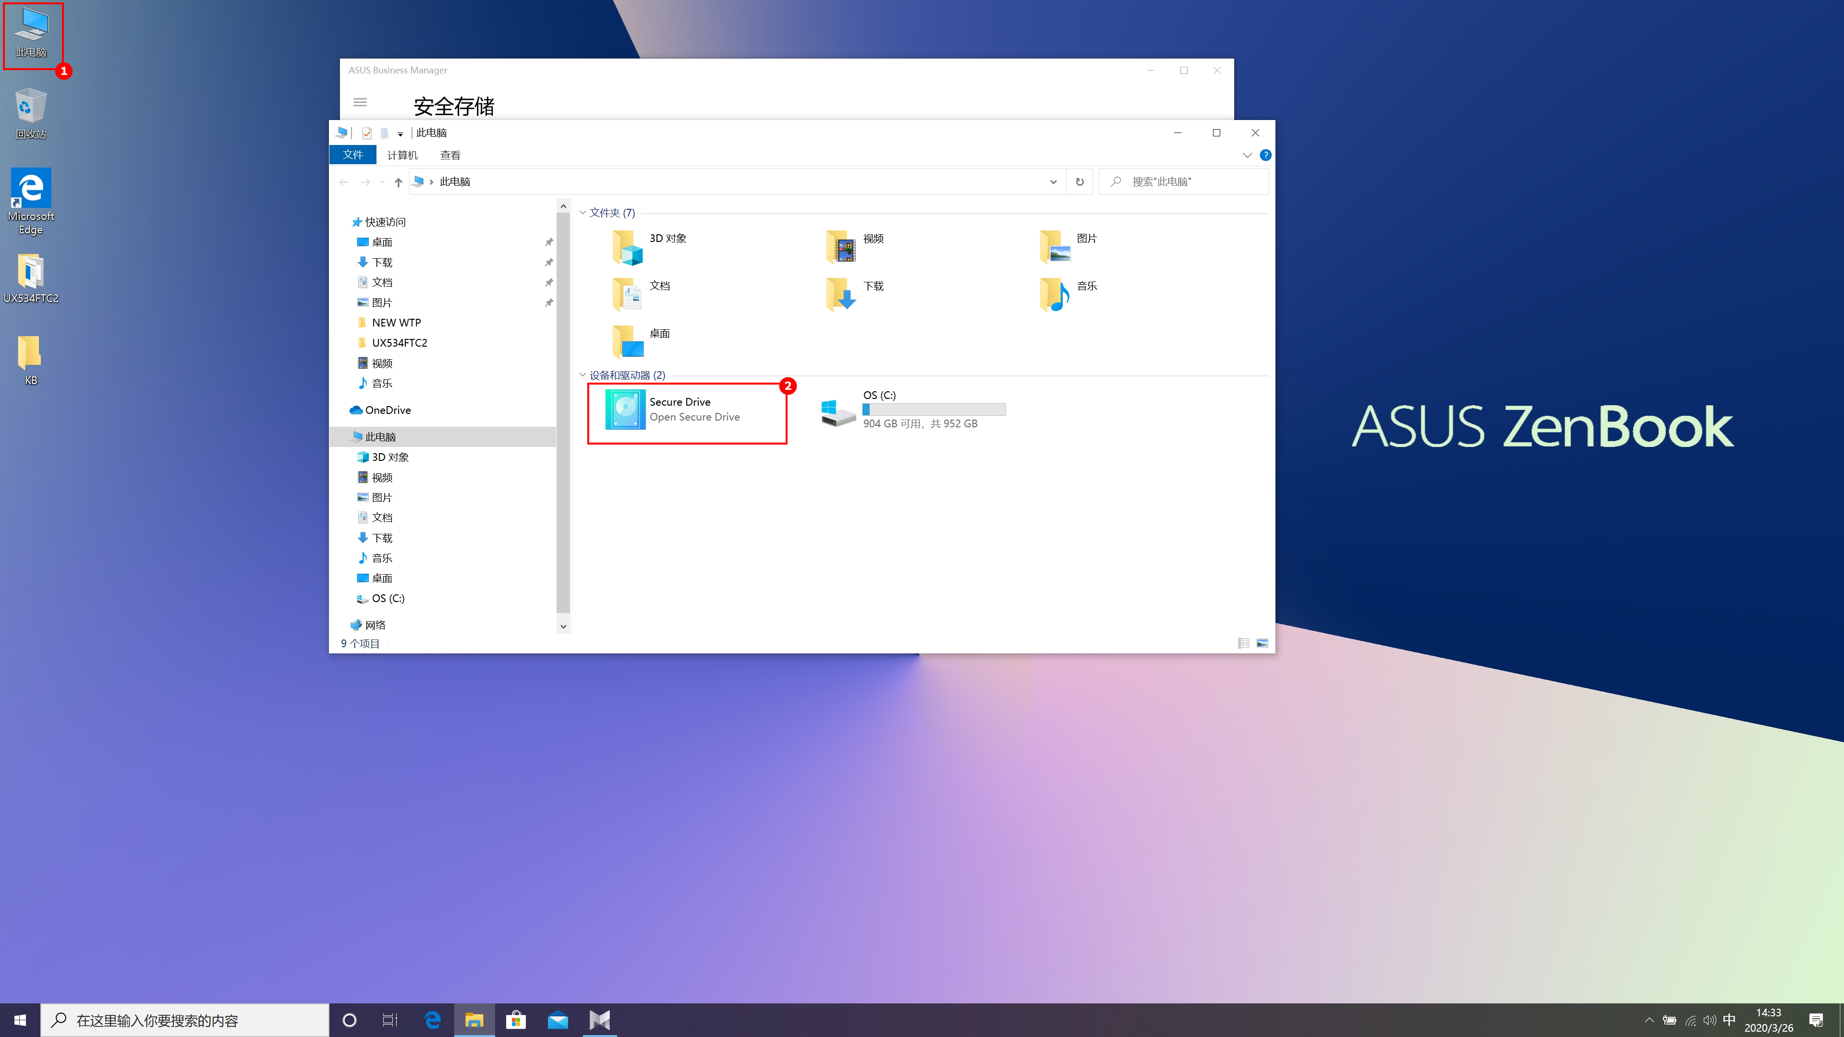Open the notification action center
1844x1037 pixels.
tap(1816, 1021)
